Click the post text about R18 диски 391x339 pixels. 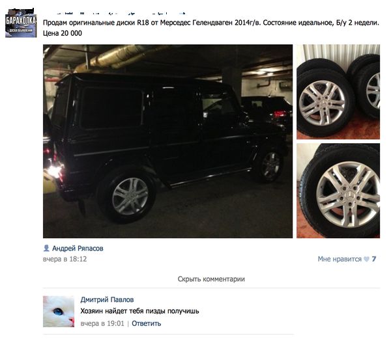[211, 23]
